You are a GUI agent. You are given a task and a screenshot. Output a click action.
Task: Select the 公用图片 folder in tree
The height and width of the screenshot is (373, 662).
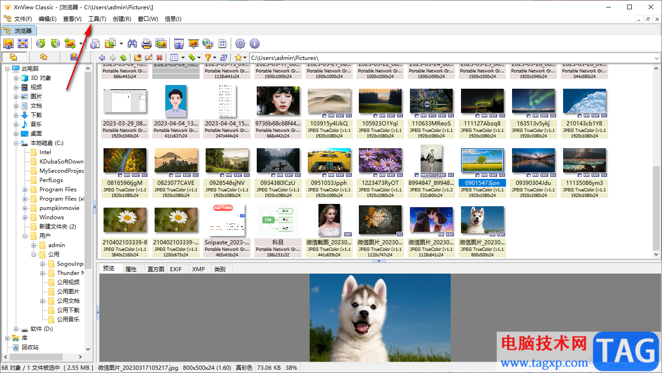pos(68,292)
